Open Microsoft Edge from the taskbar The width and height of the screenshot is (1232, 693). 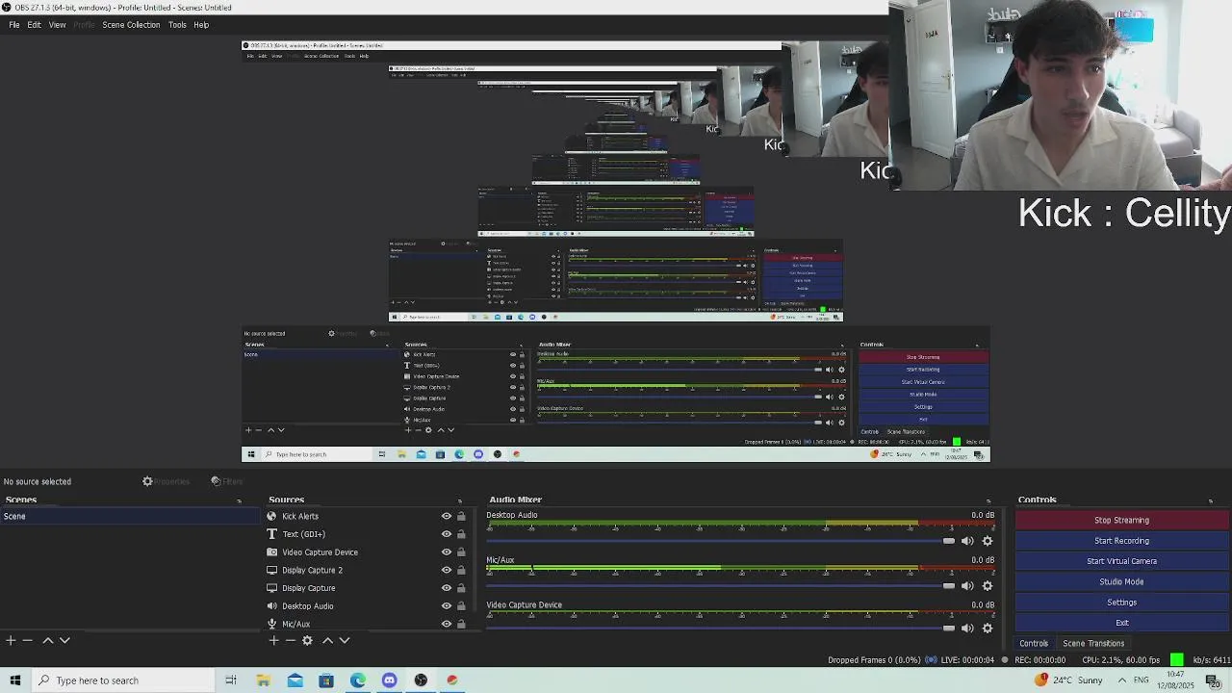click(358, 680)
